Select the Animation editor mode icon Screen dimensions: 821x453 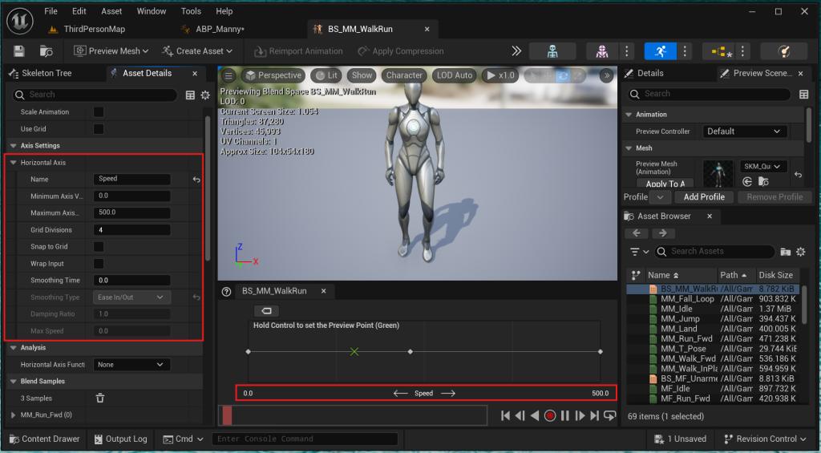(661, 51)
